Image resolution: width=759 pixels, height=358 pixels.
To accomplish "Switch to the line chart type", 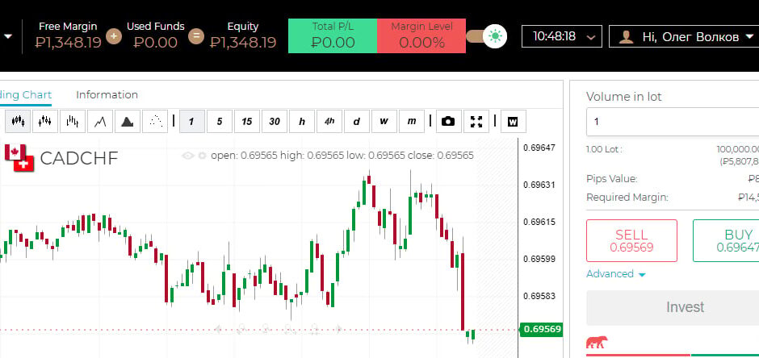I will tap(100, 122).
